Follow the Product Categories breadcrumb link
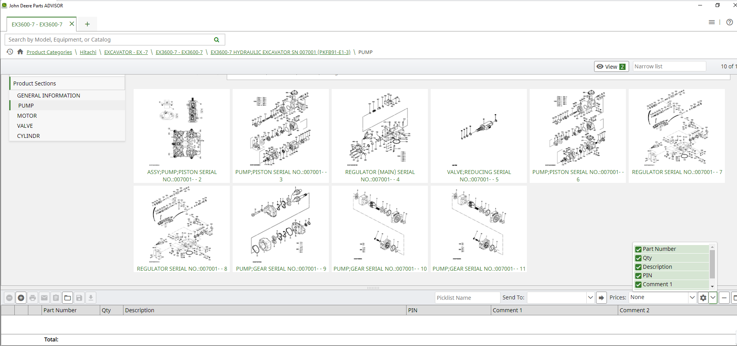The image size is (737, 346). pyautogui.click(x=49, y=52)
